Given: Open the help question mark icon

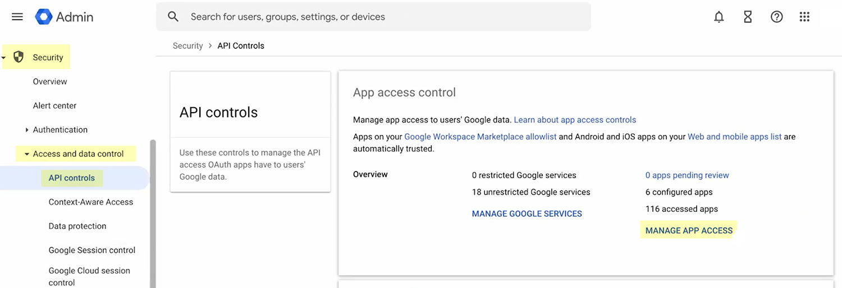Looking at the screenshot, I should (x=776, y=17).
